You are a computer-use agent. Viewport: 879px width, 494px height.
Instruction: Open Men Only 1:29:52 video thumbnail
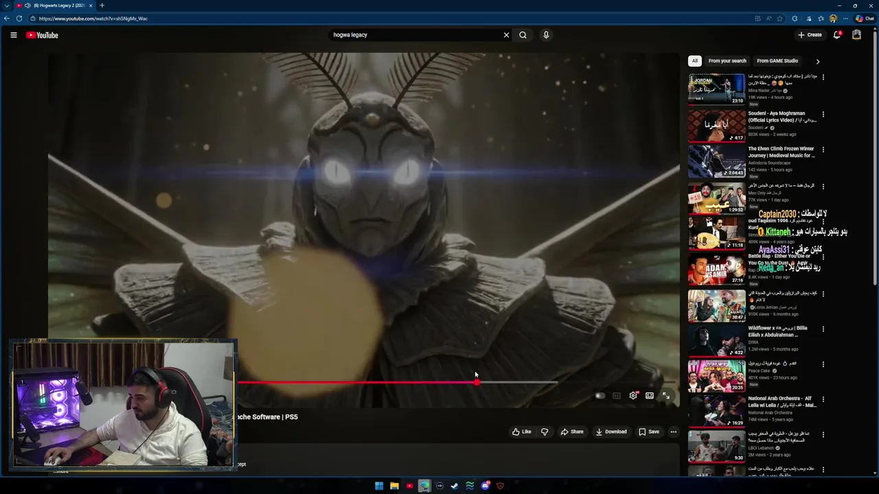[x=716, y=198]
